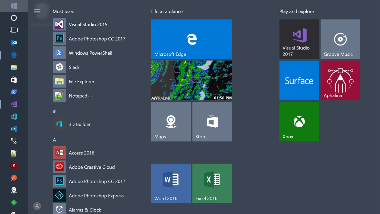Open the Microsoft Edge tile
Screen dimensions: 380x214
191,39
